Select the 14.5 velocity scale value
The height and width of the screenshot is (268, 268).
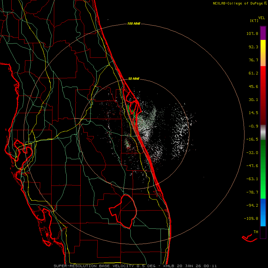pyautogui.click(x=253, y=113)
